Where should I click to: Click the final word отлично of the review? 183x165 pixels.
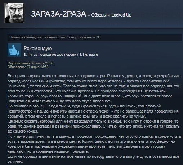pos(15,161)
